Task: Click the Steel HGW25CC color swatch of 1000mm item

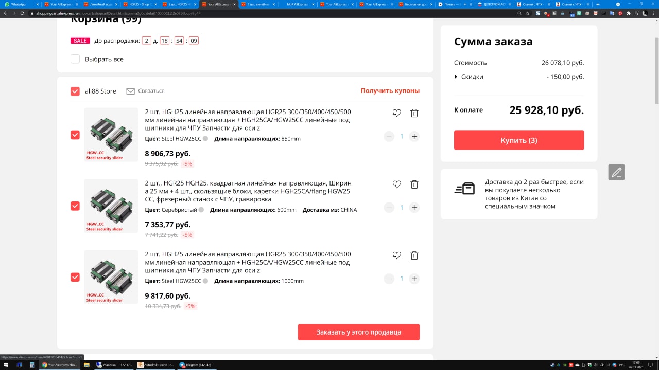Action: coord(205,281)
